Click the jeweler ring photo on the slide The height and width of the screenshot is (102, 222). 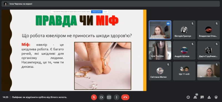coord(103,66)
